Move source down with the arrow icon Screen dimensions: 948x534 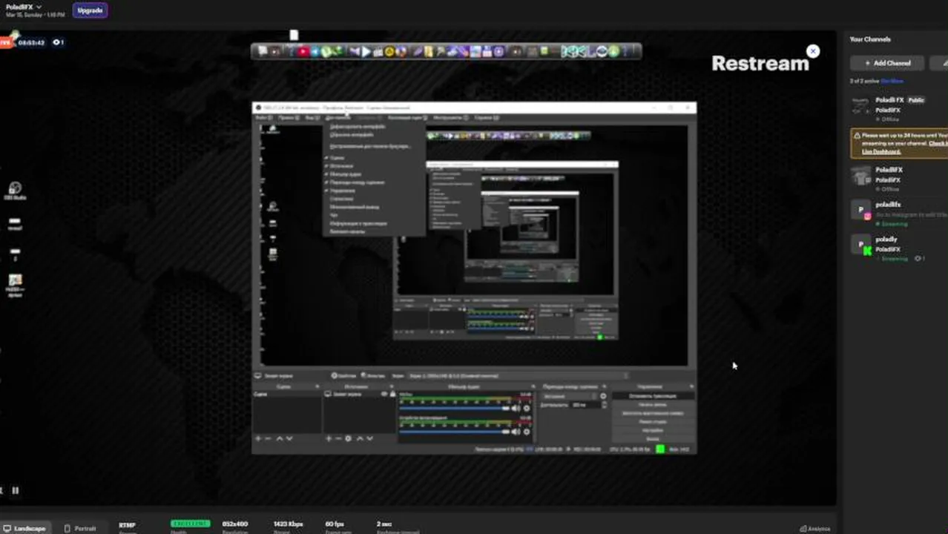[369, 438]
